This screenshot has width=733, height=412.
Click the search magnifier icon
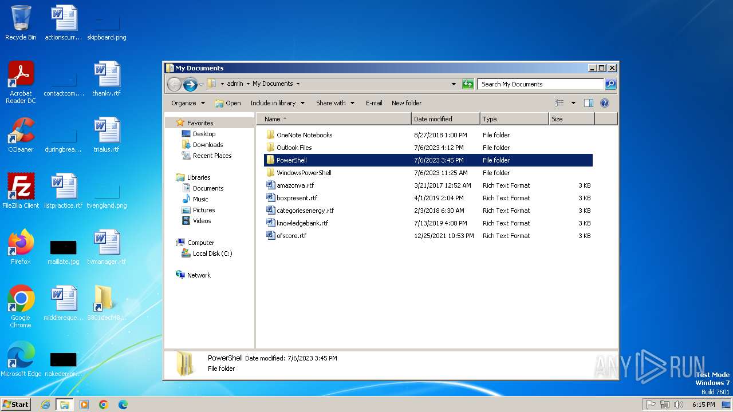point(610,84)
